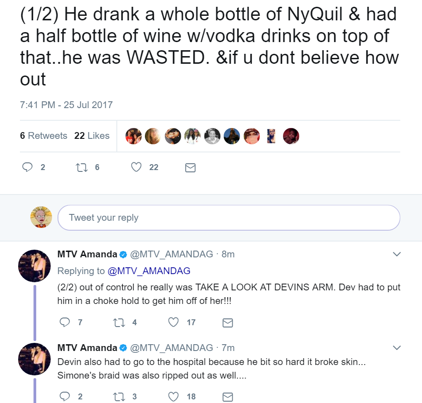Open first liker's avatar in likes row
Screen dimensions: 422x403
click(134, 136)
